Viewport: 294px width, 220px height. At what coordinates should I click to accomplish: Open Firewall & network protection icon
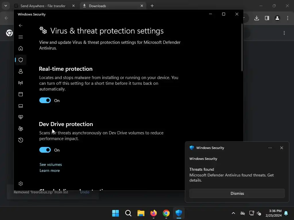pyautogui.click(x=21, y=83)
